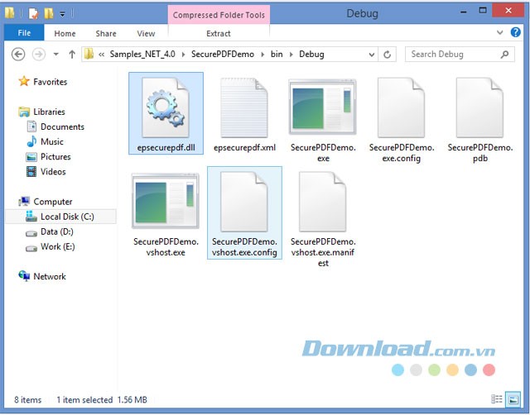Screen dimensions: 530x415
Task: Switch to large icons view layout
Action: (x=513, y=399)
